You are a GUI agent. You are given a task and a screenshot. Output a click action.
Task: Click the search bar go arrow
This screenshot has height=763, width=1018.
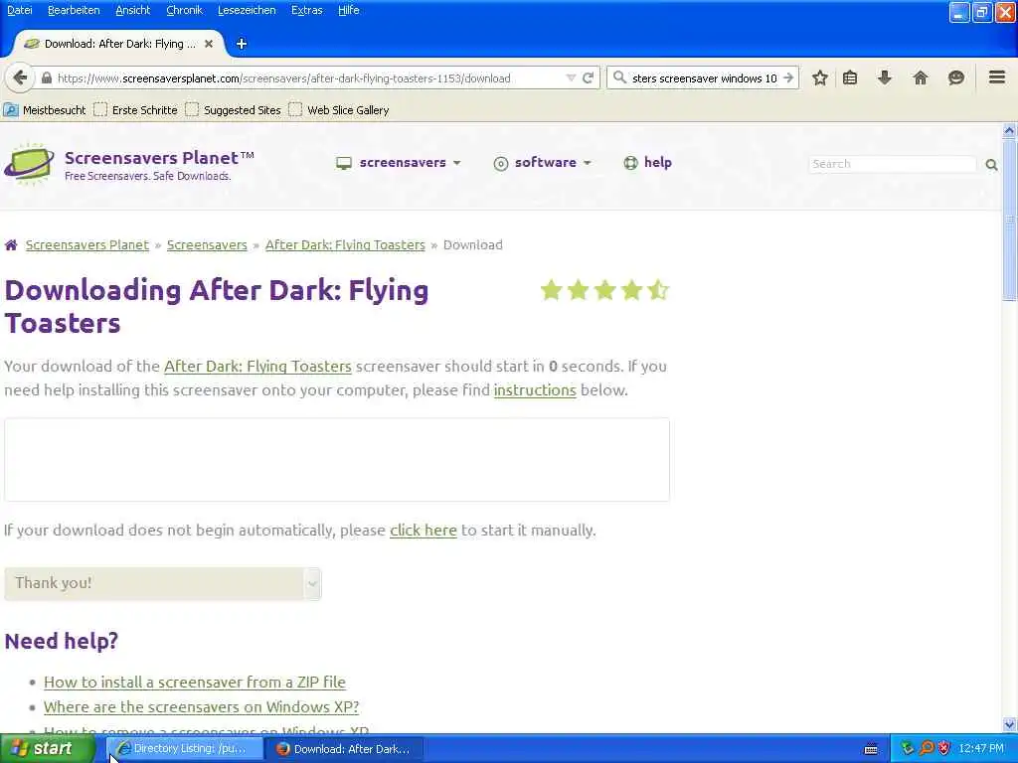[x=788, y=77]
